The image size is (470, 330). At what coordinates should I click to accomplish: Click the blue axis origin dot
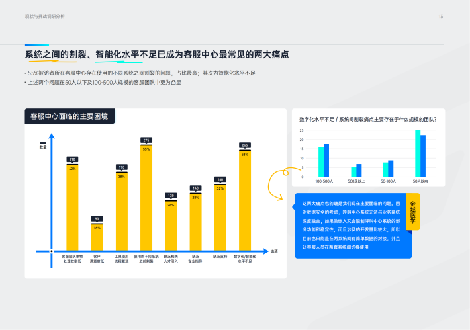[x=52, y=251]
